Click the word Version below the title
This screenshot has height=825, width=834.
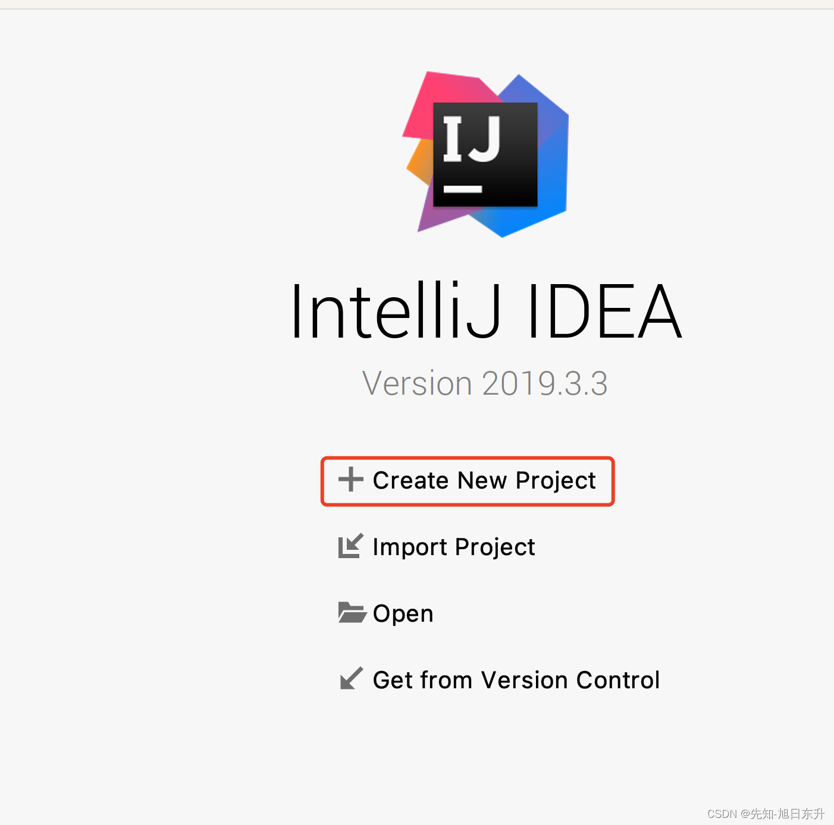417,383
